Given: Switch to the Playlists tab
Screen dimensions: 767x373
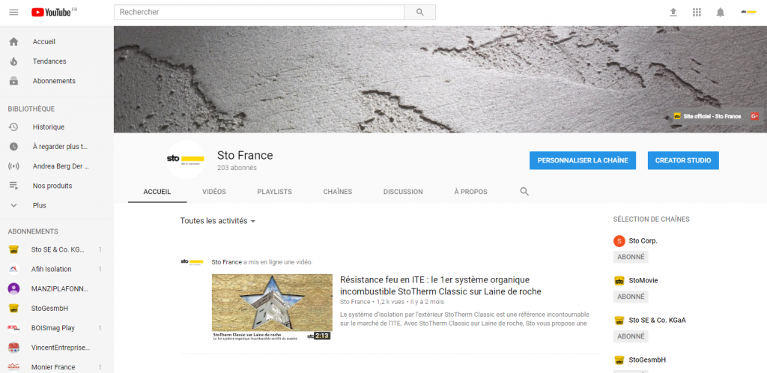Looking at the screenshot, I should [274, 192].
